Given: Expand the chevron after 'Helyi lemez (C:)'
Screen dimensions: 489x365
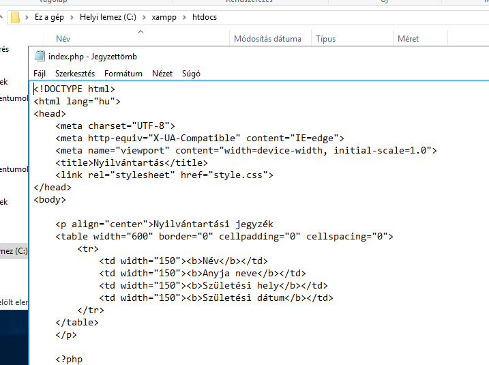Looking at the screenshot, I should [144, 17].
